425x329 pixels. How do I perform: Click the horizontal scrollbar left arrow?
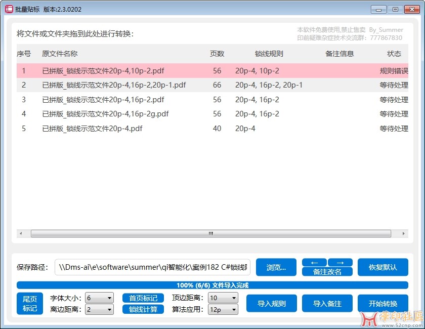tap(21, 234)
